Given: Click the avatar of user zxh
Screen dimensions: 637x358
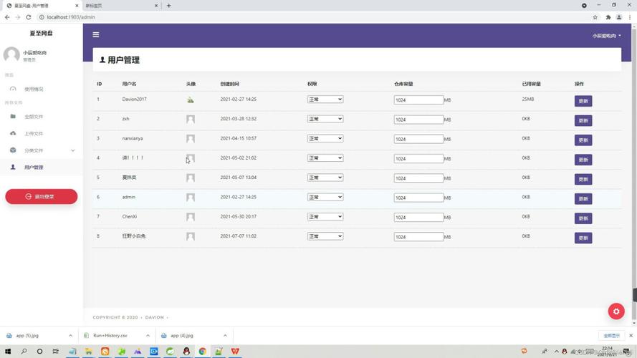Looking at the screenshot, I should click(190, 119).
